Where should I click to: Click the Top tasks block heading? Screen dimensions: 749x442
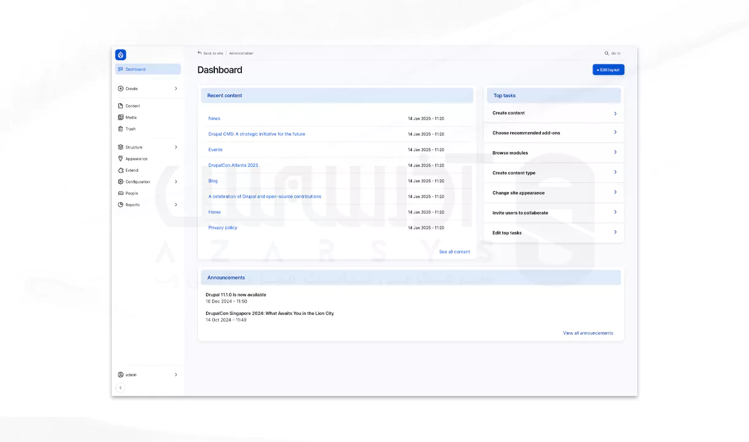click(x=505, y=96)
